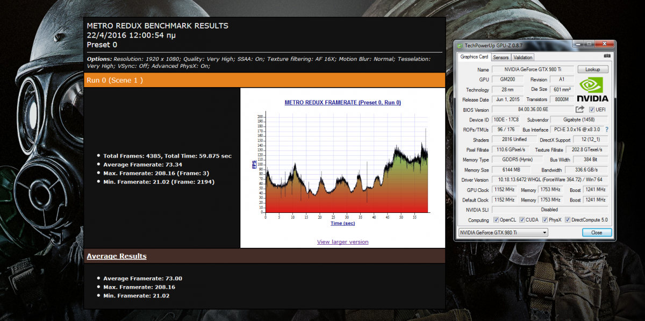Click the 22/4/2016 12:00:54 timestamp

pos(131,35)
